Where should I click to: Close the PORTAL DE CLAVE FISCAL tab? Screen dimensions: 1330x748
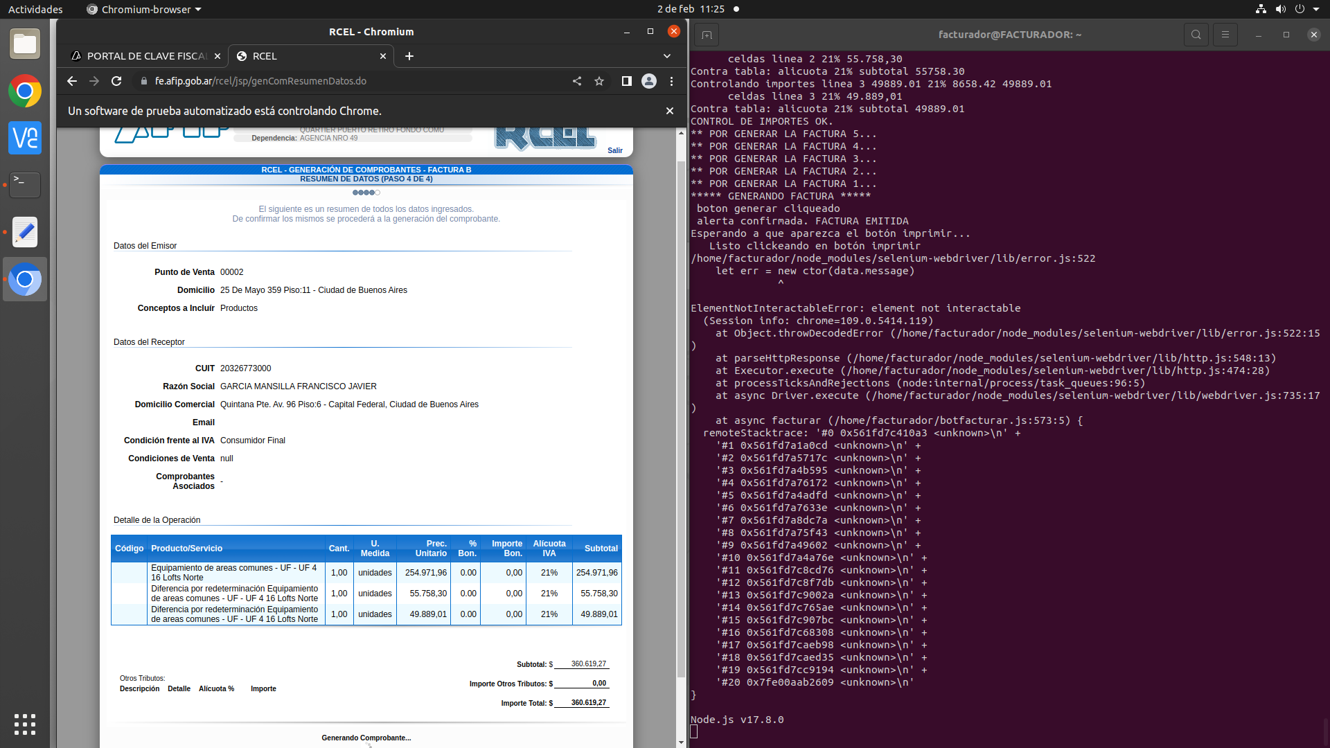coord(218,56)
